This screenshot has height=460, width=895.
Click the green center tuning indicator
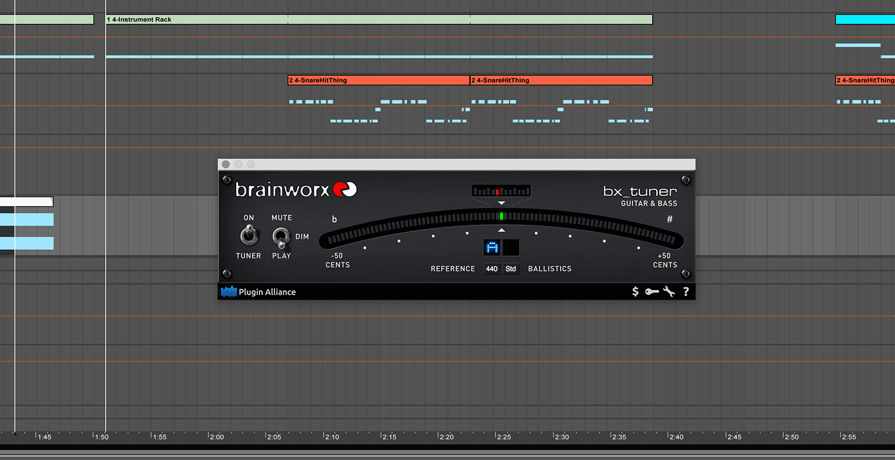coord(502,216)
